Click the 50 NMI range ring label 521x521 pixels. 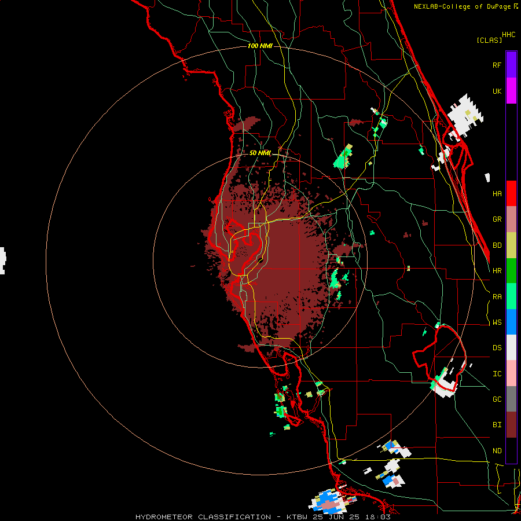click(260, 153)
